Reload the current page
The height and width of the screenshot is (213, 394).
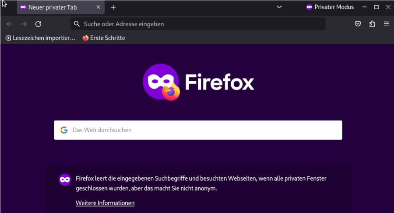pyautogui.click(x=38, y=24)
